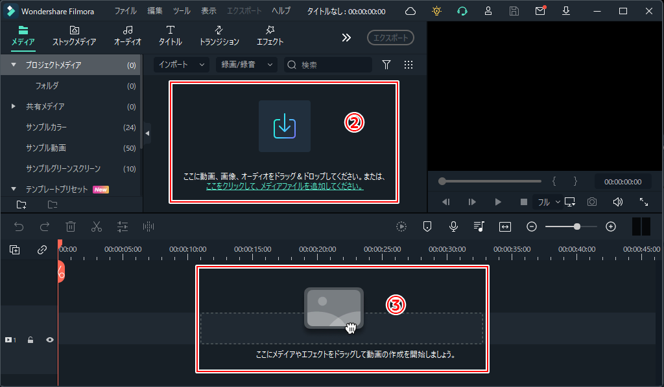Add a marker with the shield marker icon
Screen dimensions: 664x387
click(427, 227)
